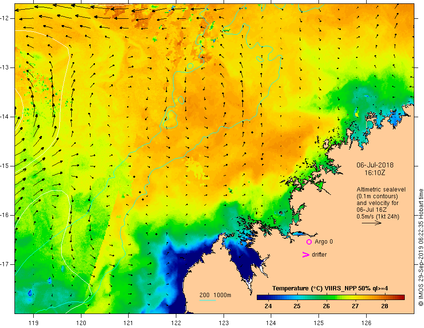Click the color bar label '27'
The height and width of the screenshot is (328, 424).
(355, 306)
